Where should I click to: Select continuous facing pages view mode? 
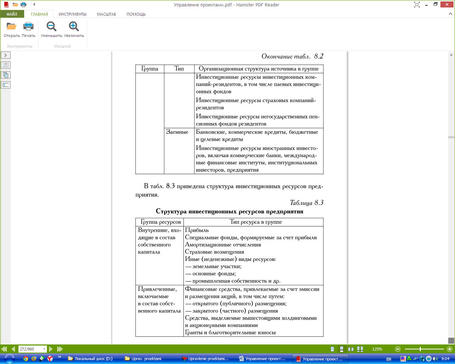360,349
